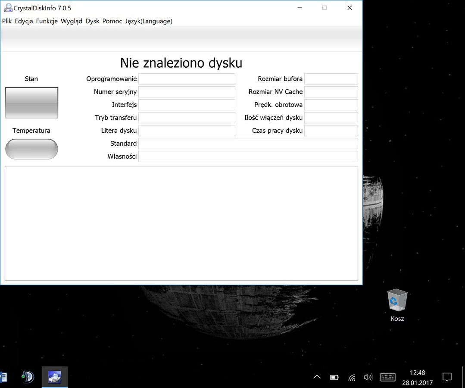Open the Action Center notification icon

click(447, 377)
